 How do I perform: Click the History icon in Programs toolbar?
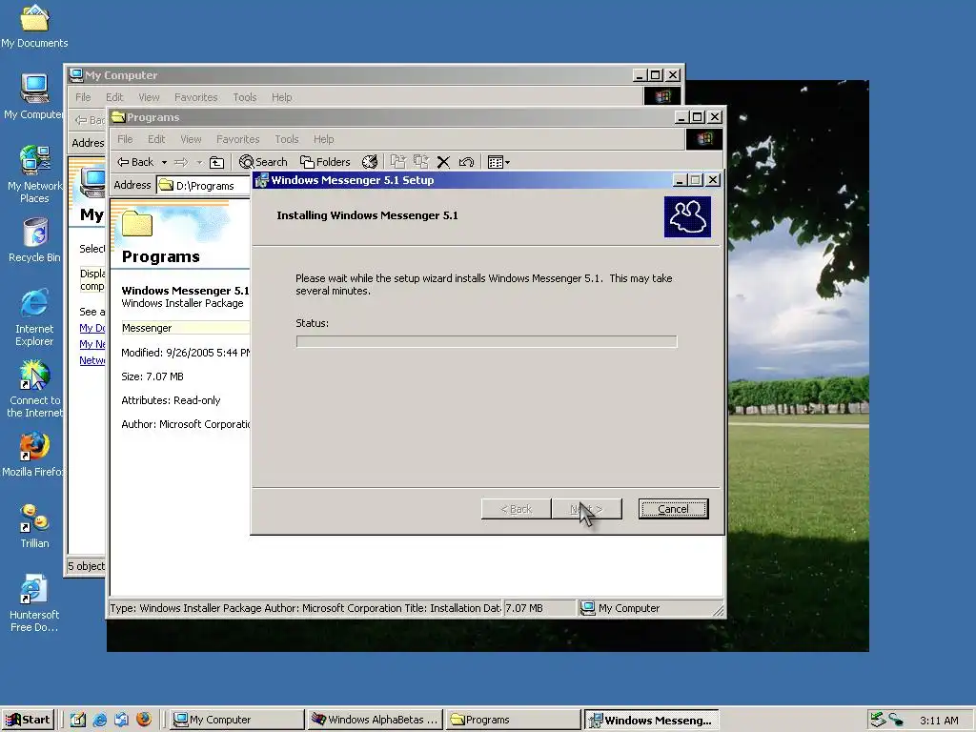tap(369, 162)
